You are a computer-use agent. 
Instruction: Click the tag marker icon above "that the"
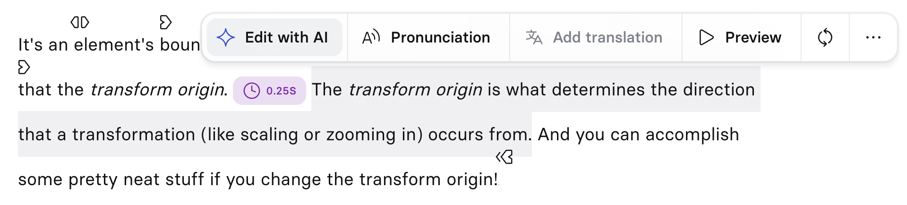click(24, 67)
